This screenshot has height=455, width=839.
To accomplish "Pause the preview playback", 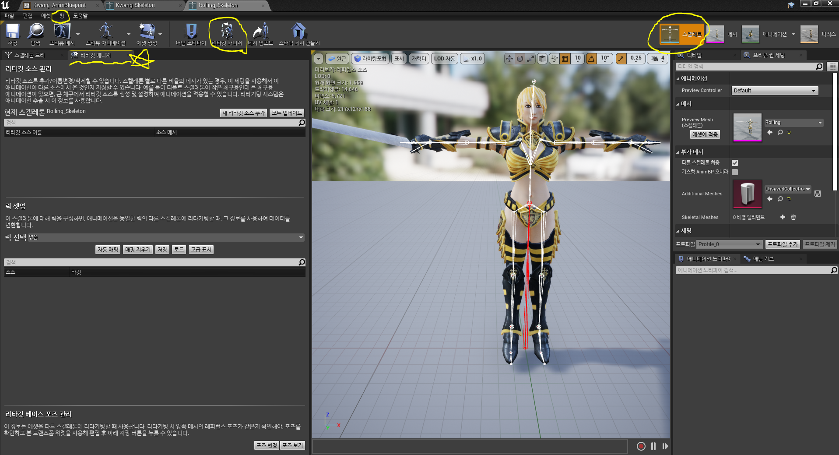I will [x=653, y=446].
